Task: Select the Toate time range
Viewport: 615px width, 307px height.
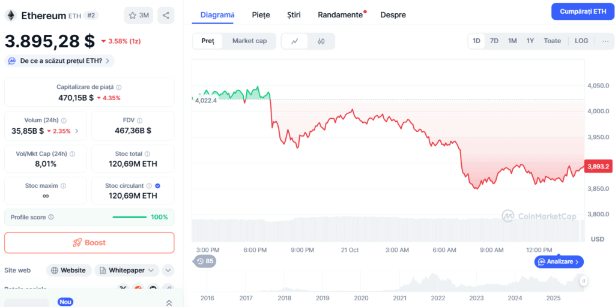Action: point(553,41)
